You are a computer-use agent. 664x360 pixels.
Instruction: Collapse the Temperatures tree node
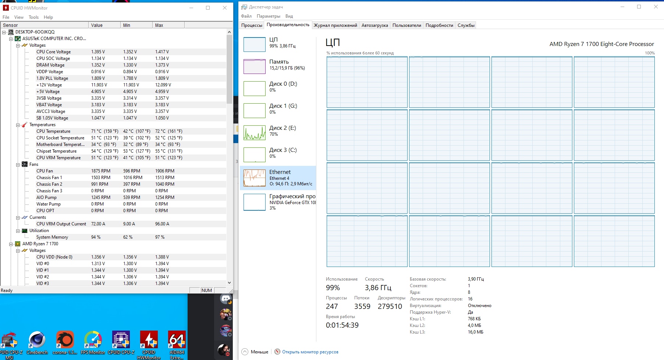coord(18,125)
